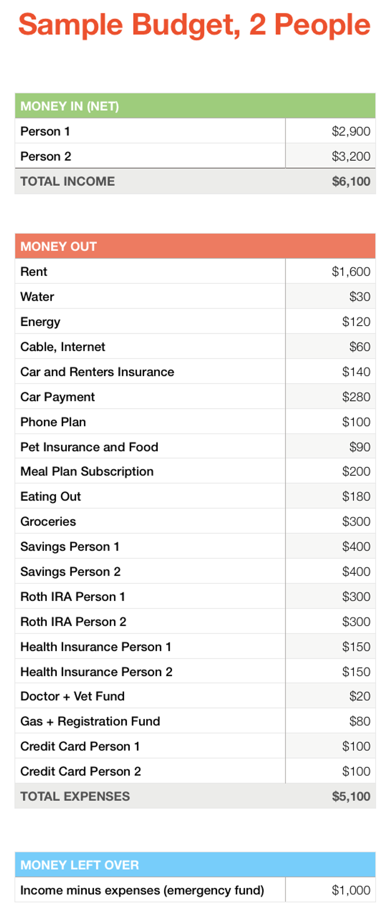Viewport: 388px width, 908px height.
Task: Click the Person 1 income amount $2,900
Action: (x=351, y=131)
